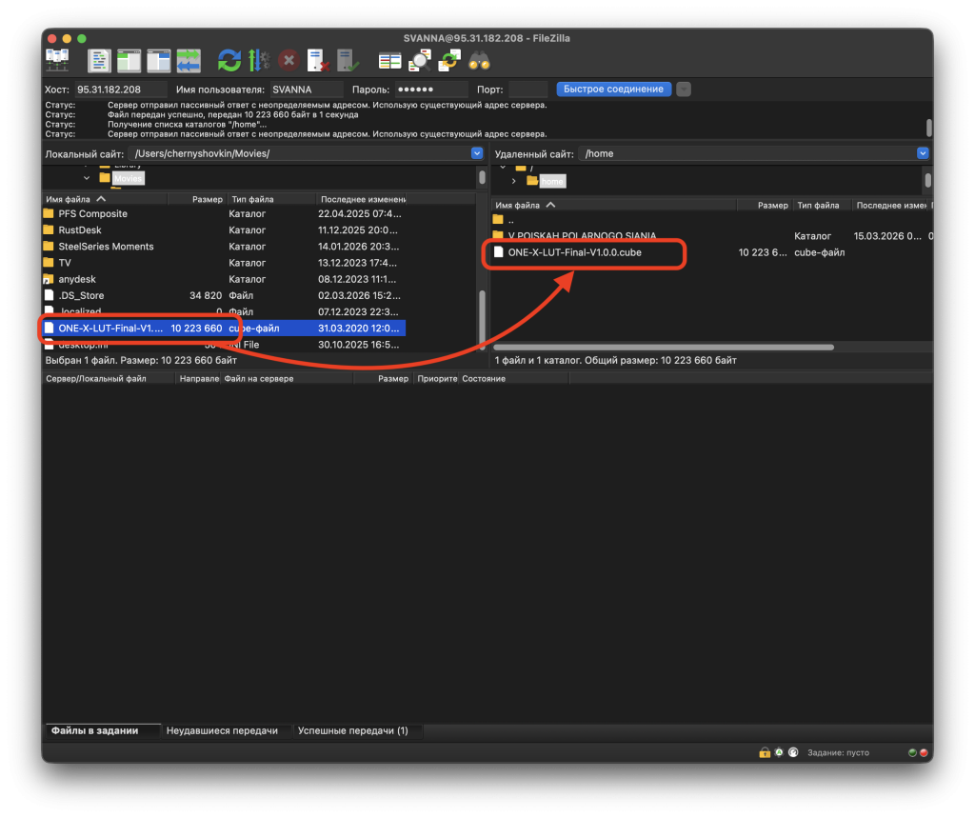Expand the Локальный сайт path dropdown
This screenshot has width=975, height=818.
477,153
